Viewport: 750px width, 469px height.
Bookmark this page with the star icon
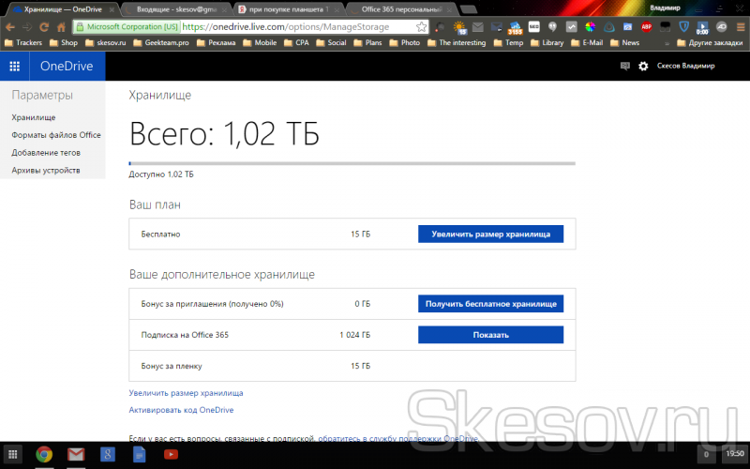pyautogui.click(x=421, y=27)
